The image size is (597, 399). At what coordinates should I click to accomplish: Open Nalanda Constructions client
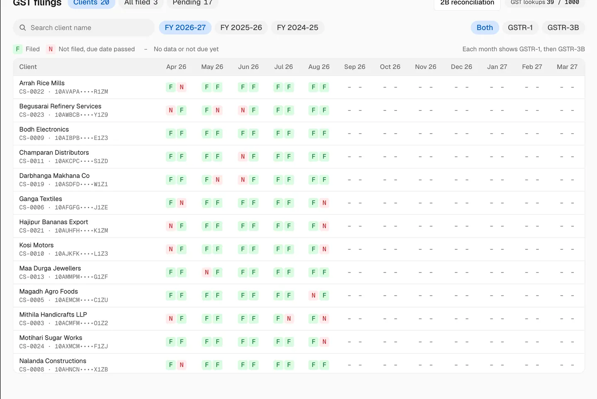click(x=53, y=361)
